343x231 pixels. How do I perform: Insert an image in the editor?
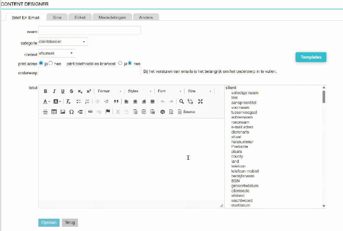(x=63, y=112)
